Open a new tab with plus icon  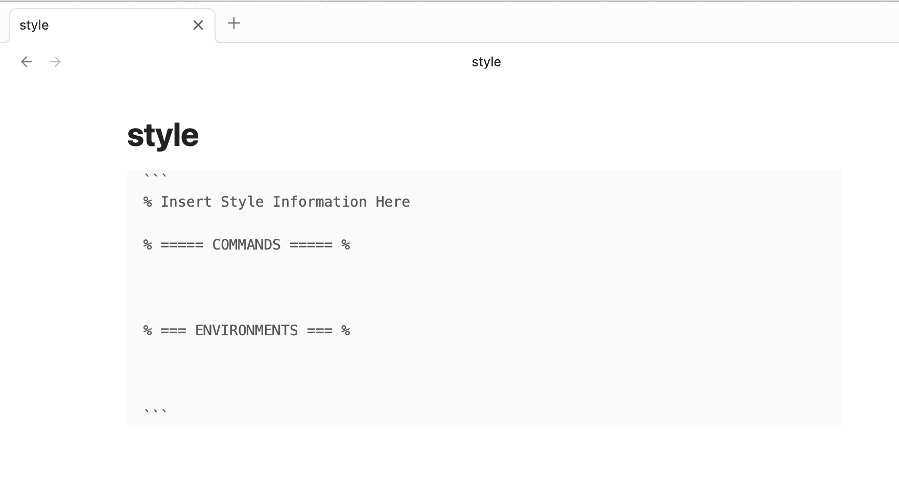tap(234, 23)
